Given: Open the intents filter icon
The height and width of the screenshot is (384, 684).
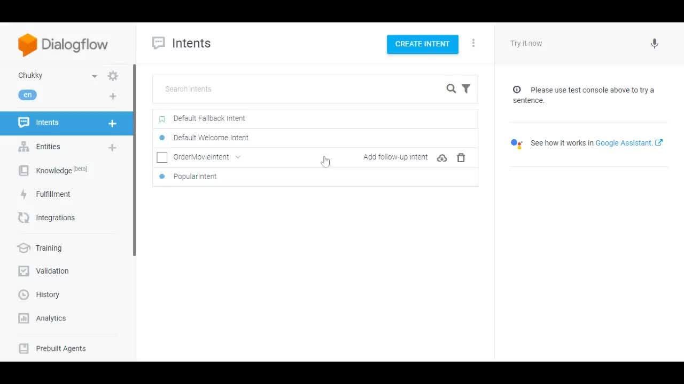Looking at the screenshot, I should (x=466, y=89).
